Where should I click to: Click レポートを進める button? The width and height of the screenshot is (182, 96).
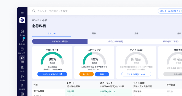coord(52,74)
